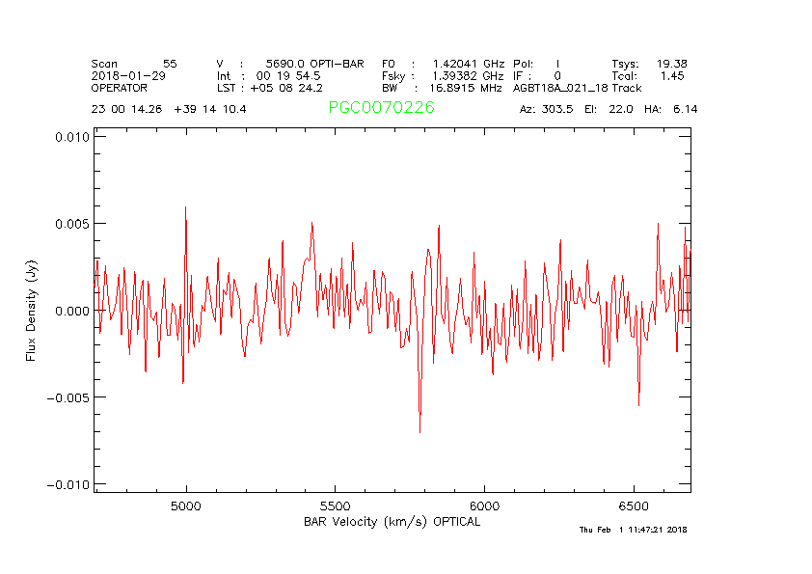Click the velocity value 5690.0 OPTI-BAR
Image resolution: width=812 pixels, height=574 pixels.
coord(314,64)
